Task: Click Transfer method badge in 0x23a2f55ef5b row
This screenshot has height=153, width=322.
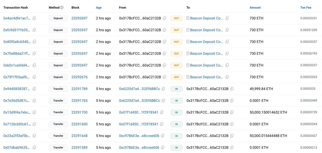Action: point(58,136)
